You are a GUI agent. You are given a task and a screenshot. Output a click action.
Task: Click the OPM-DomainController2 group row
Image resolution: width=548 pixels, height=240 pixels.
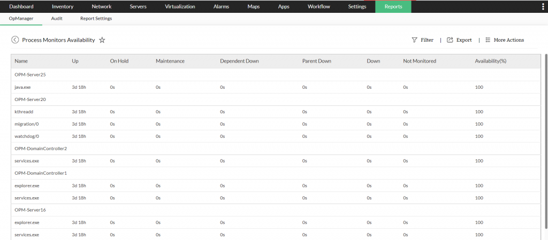click(x=41, y=148)
